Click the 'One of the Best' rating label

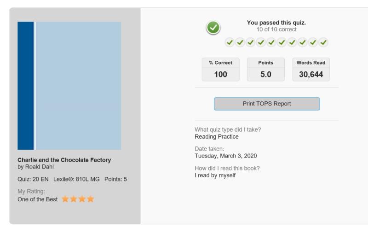pyautogui.click(x=38, y=199)
